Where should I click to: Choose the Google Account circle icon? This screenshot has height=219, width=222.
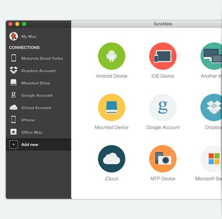[x=163, y=108]
